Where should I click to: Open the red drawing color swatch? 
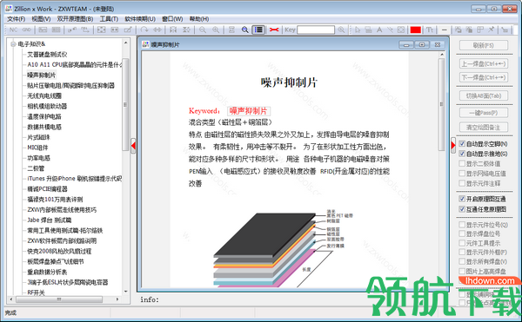pos(416,30)
